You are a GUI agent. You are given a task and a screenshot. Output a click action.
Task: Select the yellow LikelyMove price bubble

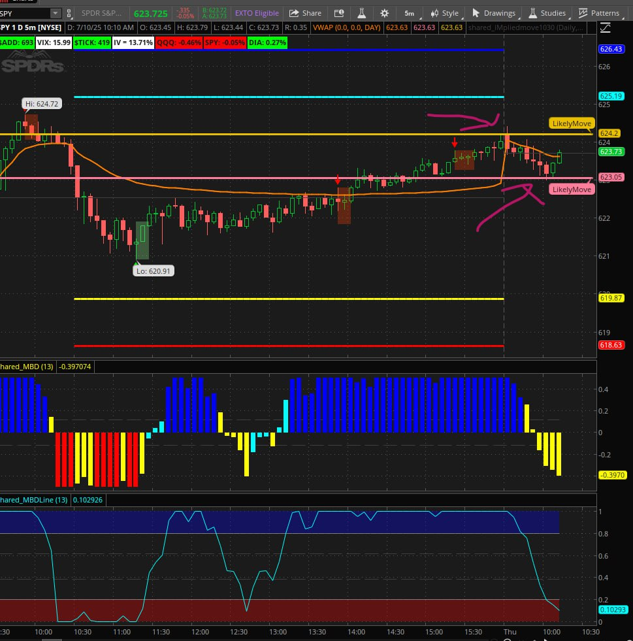click(572, 123)
